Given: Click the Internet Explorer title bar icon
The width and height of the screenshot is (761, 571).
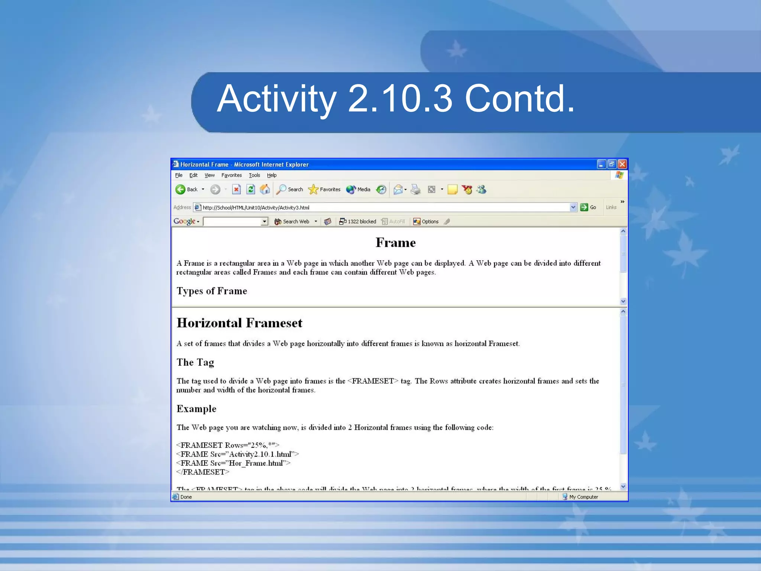Looking at the screenshot, I should tap(176, 164).
